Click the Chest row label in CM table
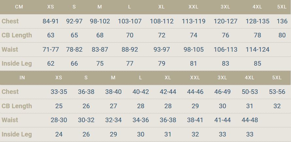This screenshot has width=291, height=142. click(10, 21)
